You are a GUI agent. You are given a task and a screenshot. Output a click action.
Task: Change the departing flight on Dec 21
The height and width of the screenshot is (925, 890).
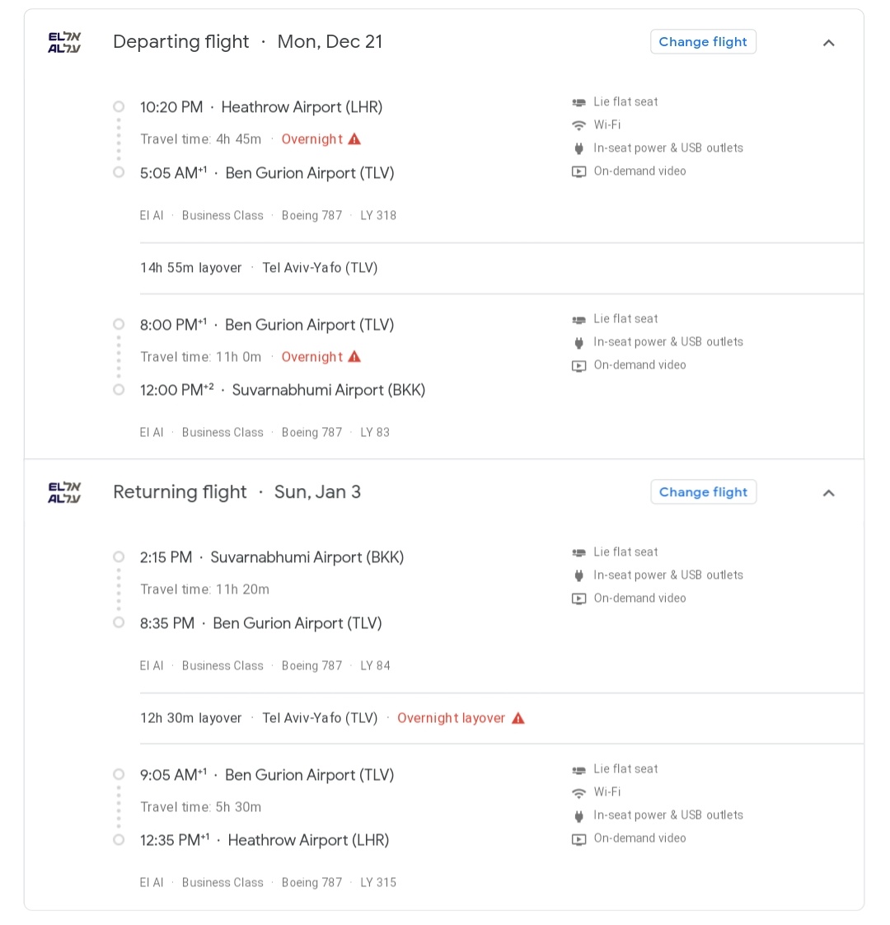tap(703, 42)
